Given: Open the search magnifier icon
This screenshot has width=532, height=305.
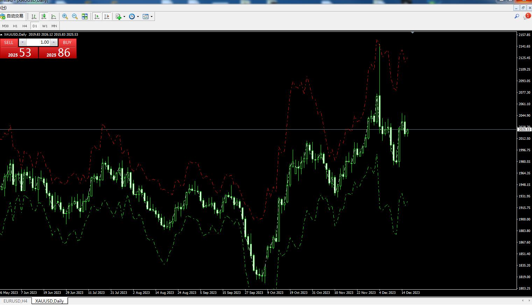Looking at the screenshot, I should point(517,16).
